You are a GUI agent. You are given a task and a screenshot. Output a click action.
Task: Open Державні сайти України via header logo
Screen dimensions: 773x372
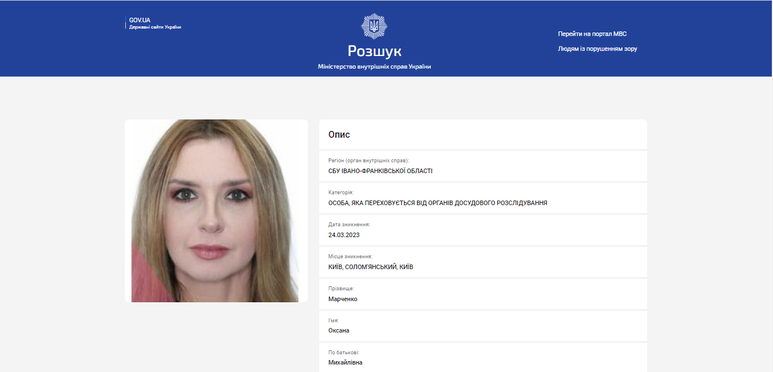tap(154, 26)
